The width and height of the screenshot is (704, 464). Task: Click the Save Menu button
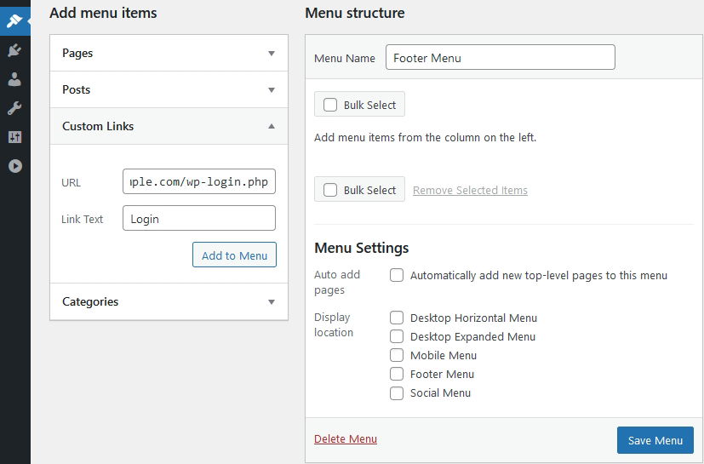coord(655,440)
